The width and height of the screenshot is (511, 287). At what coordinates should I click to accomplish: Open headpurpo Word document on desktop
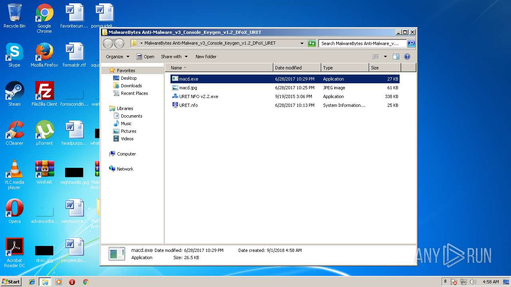74,133
